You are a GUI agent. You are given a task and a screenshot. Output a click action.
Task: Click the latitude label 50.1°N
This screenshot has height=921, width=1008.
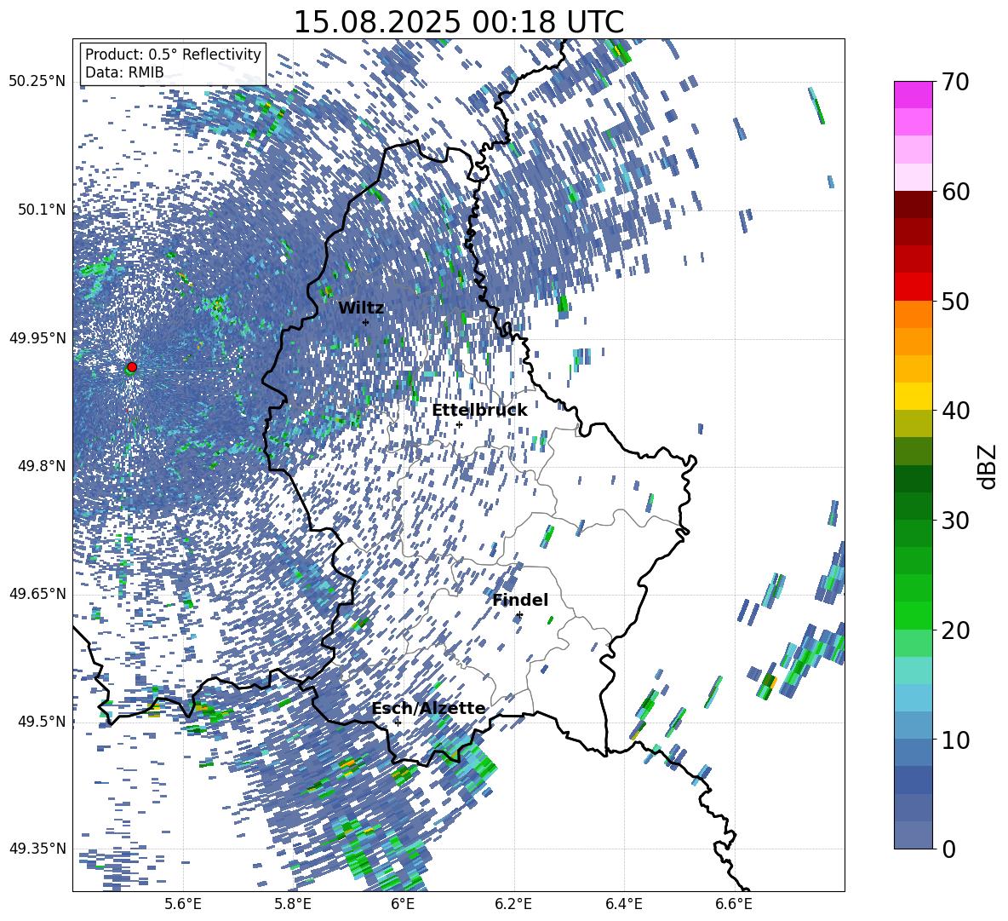(41, 209)
